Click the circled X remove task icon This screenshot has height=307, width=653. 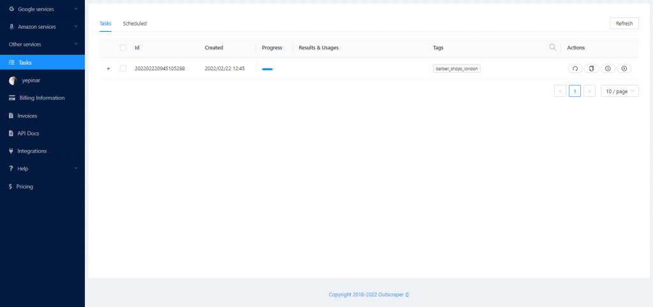coord(624,68)
